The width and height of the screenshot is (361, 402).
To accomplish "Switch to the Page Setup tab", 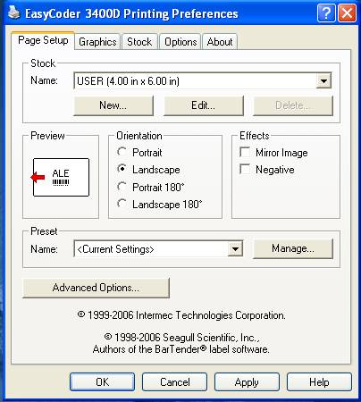I will point(43,40).
